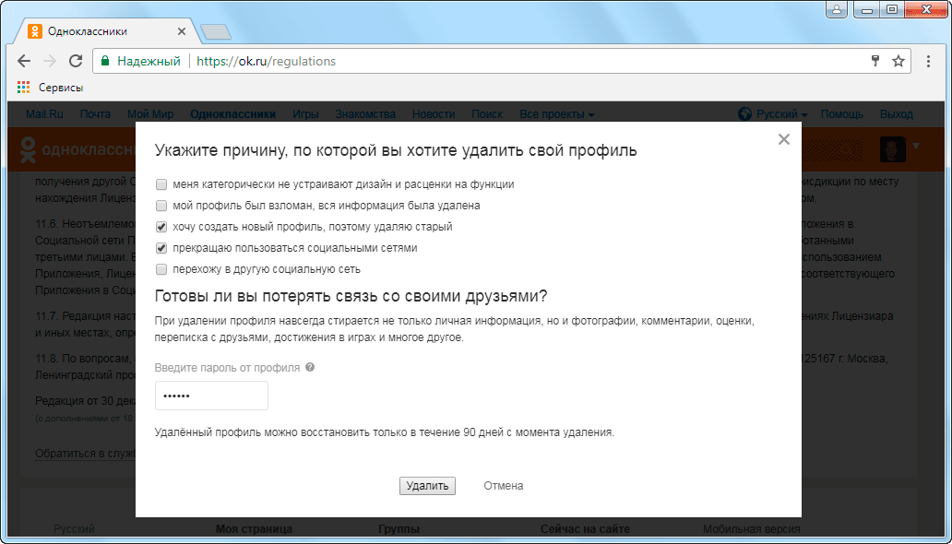Click the Отмена link
Screen dimensions: 952x544
pos(504,486)
